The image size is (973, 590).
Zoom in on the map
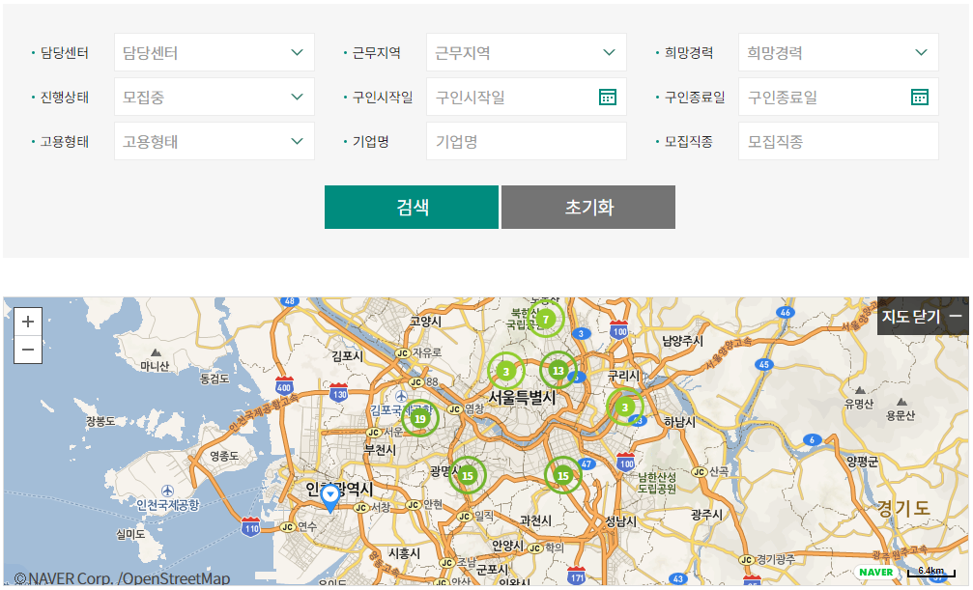[27, 320]
